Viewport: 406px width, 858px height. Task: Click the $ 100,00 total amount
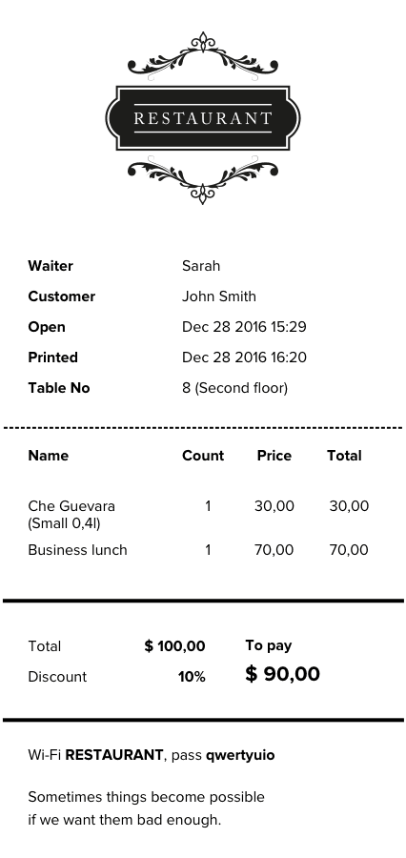pyautogui.click(x=175, y=646)
